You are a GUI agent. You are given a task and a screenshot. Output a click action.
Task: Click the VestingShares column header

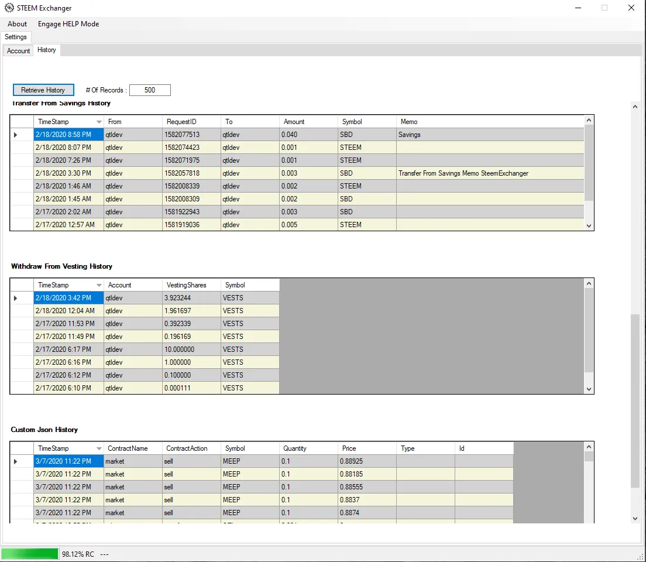point(191,285)
